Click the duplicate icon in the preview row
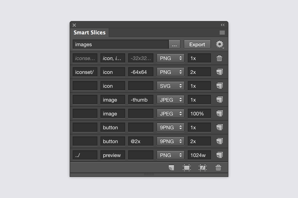Image resolution: width=298 pixels, height=198 pixels. point(219,155)
